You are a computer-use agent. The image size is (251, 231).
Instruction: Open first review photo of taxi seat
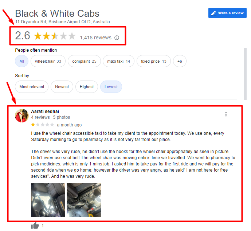(48, 200)
